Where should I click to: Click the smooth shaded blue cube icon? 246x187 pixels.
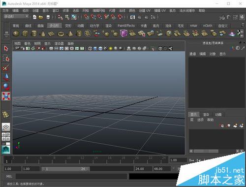click(95, 49)
